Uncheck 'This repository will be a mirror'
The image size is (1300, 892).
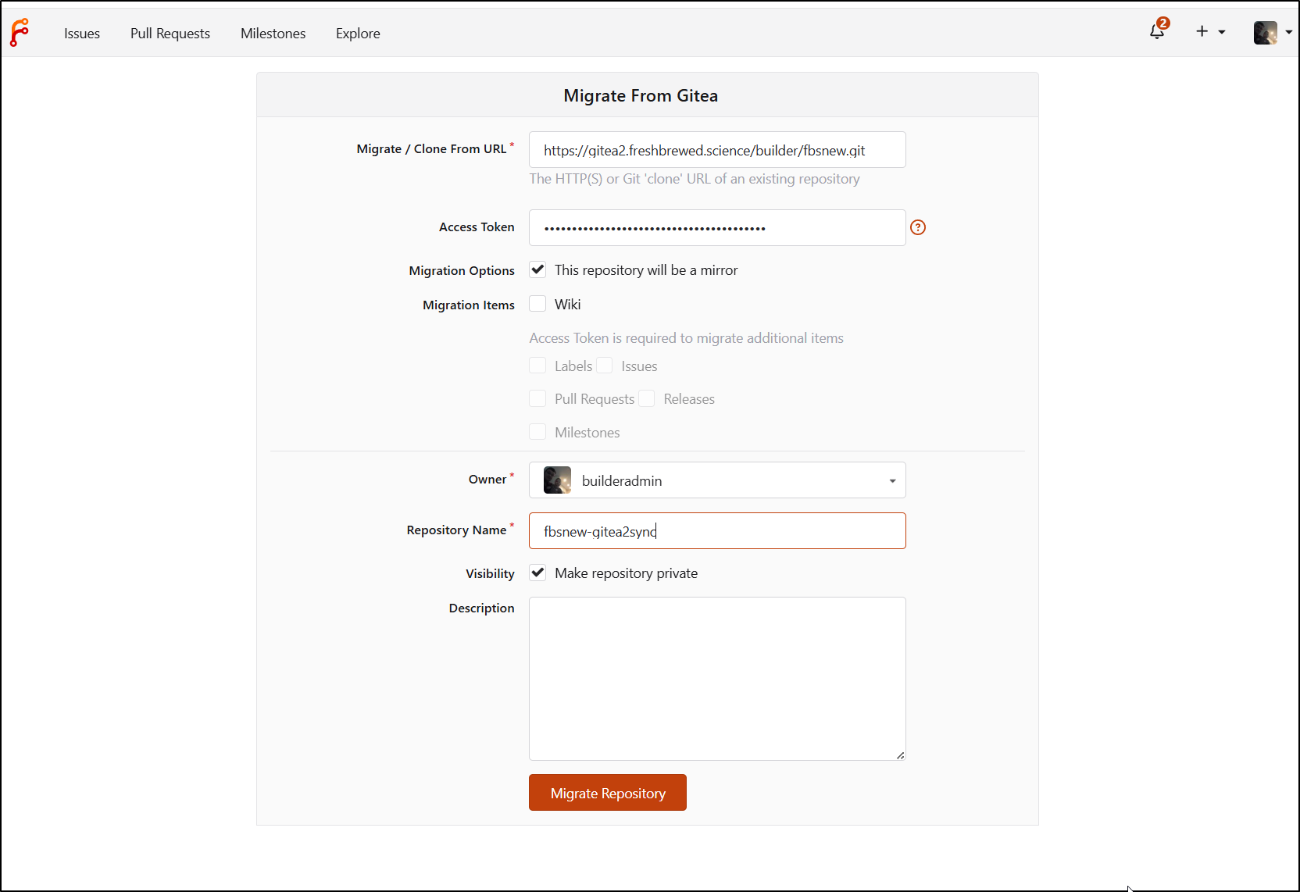click(x=537, y=270)
